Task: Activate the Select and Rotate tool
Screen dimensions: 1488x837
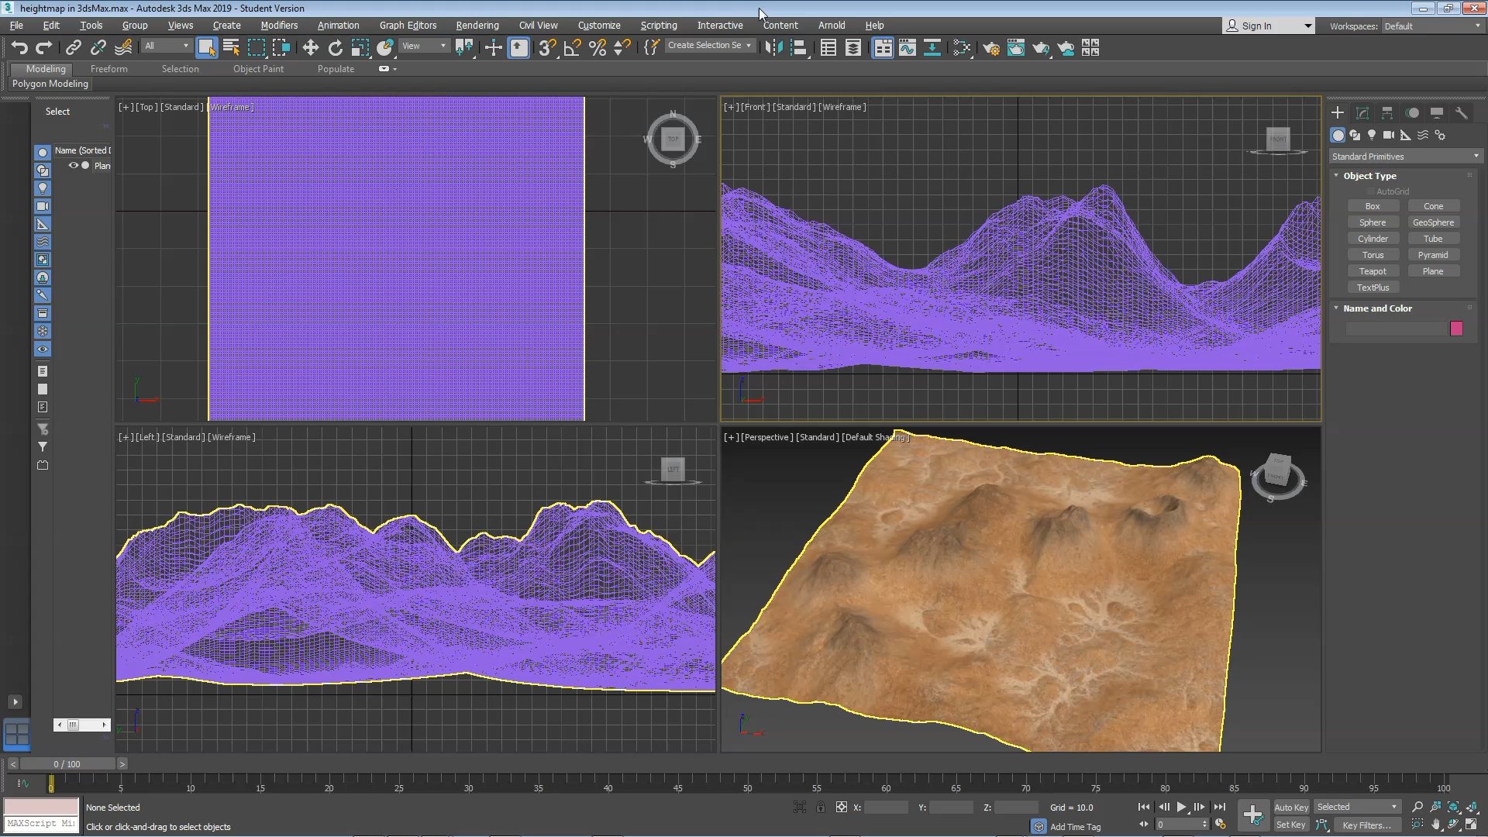Action: pyautogui.click(x=335, y=48)
